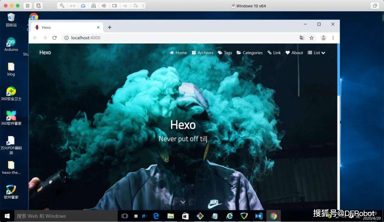Open VM settings wrench icon
The width and height of the screenshot is (384, 222).
click(62, 6)
